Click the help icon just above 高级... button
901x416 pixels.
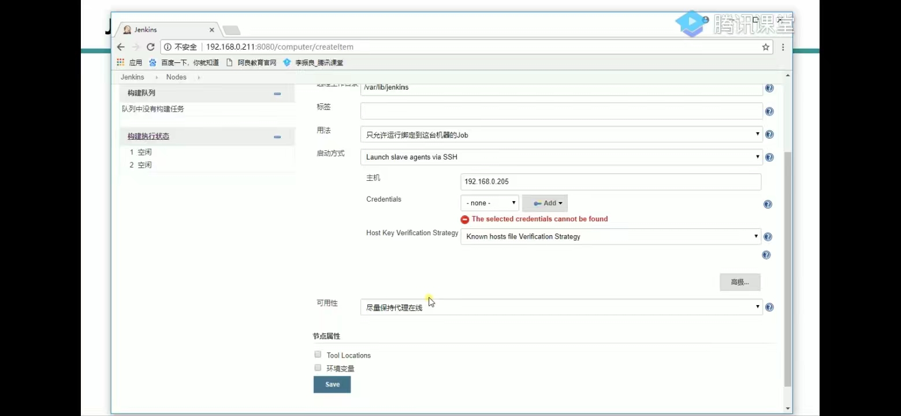coord(766,255)
